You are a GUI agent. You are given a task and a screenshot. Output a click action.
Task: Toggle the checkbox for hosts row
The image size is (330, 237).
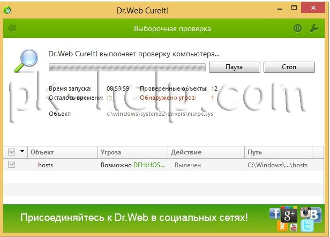(x=12, y=165)
